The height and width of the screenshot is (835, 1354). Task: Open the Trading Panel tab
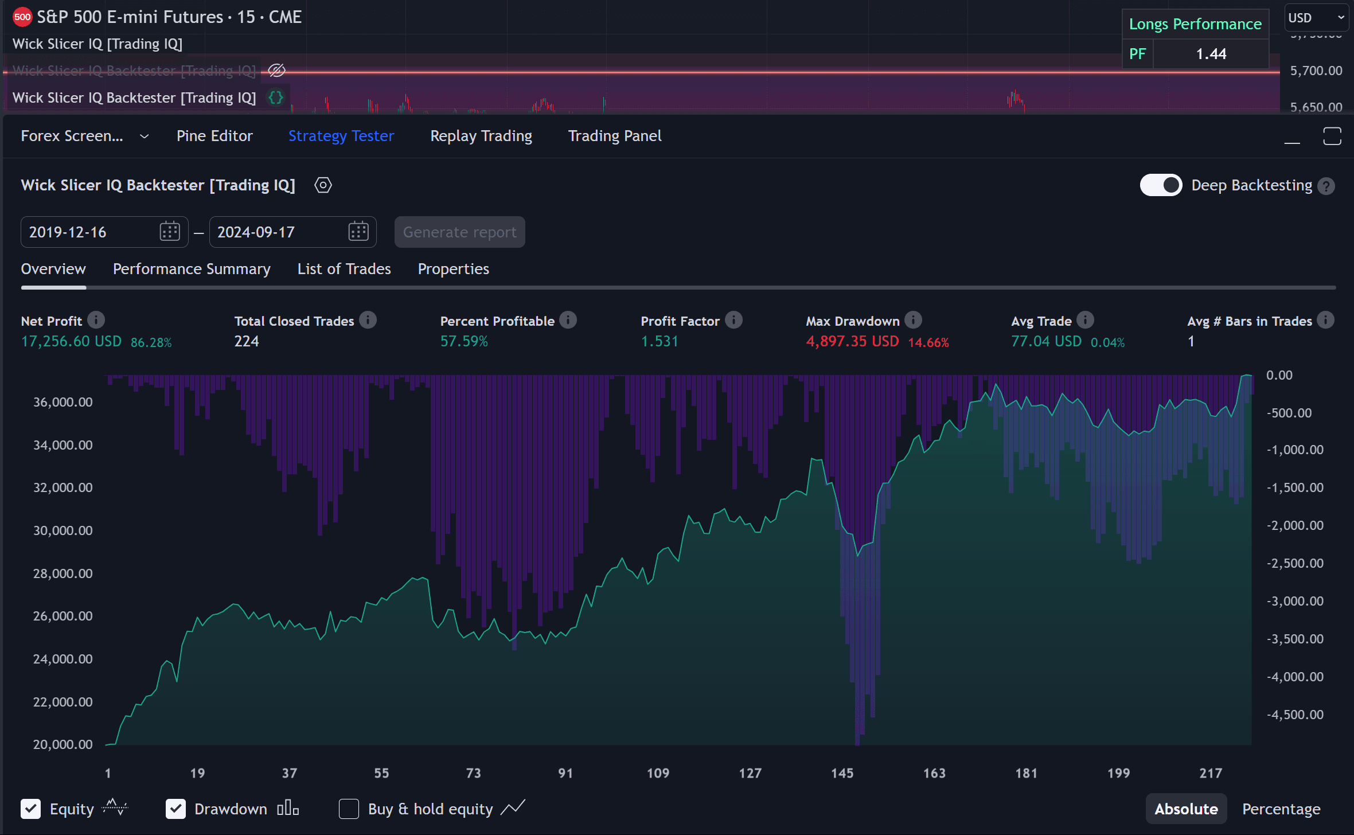click(x=615, y=136)
